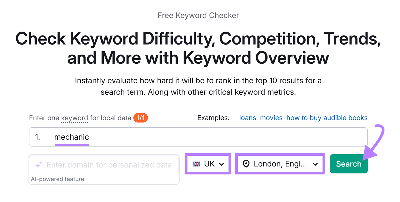
Task: Click the UK flag icon
Action: coord(196,164)
